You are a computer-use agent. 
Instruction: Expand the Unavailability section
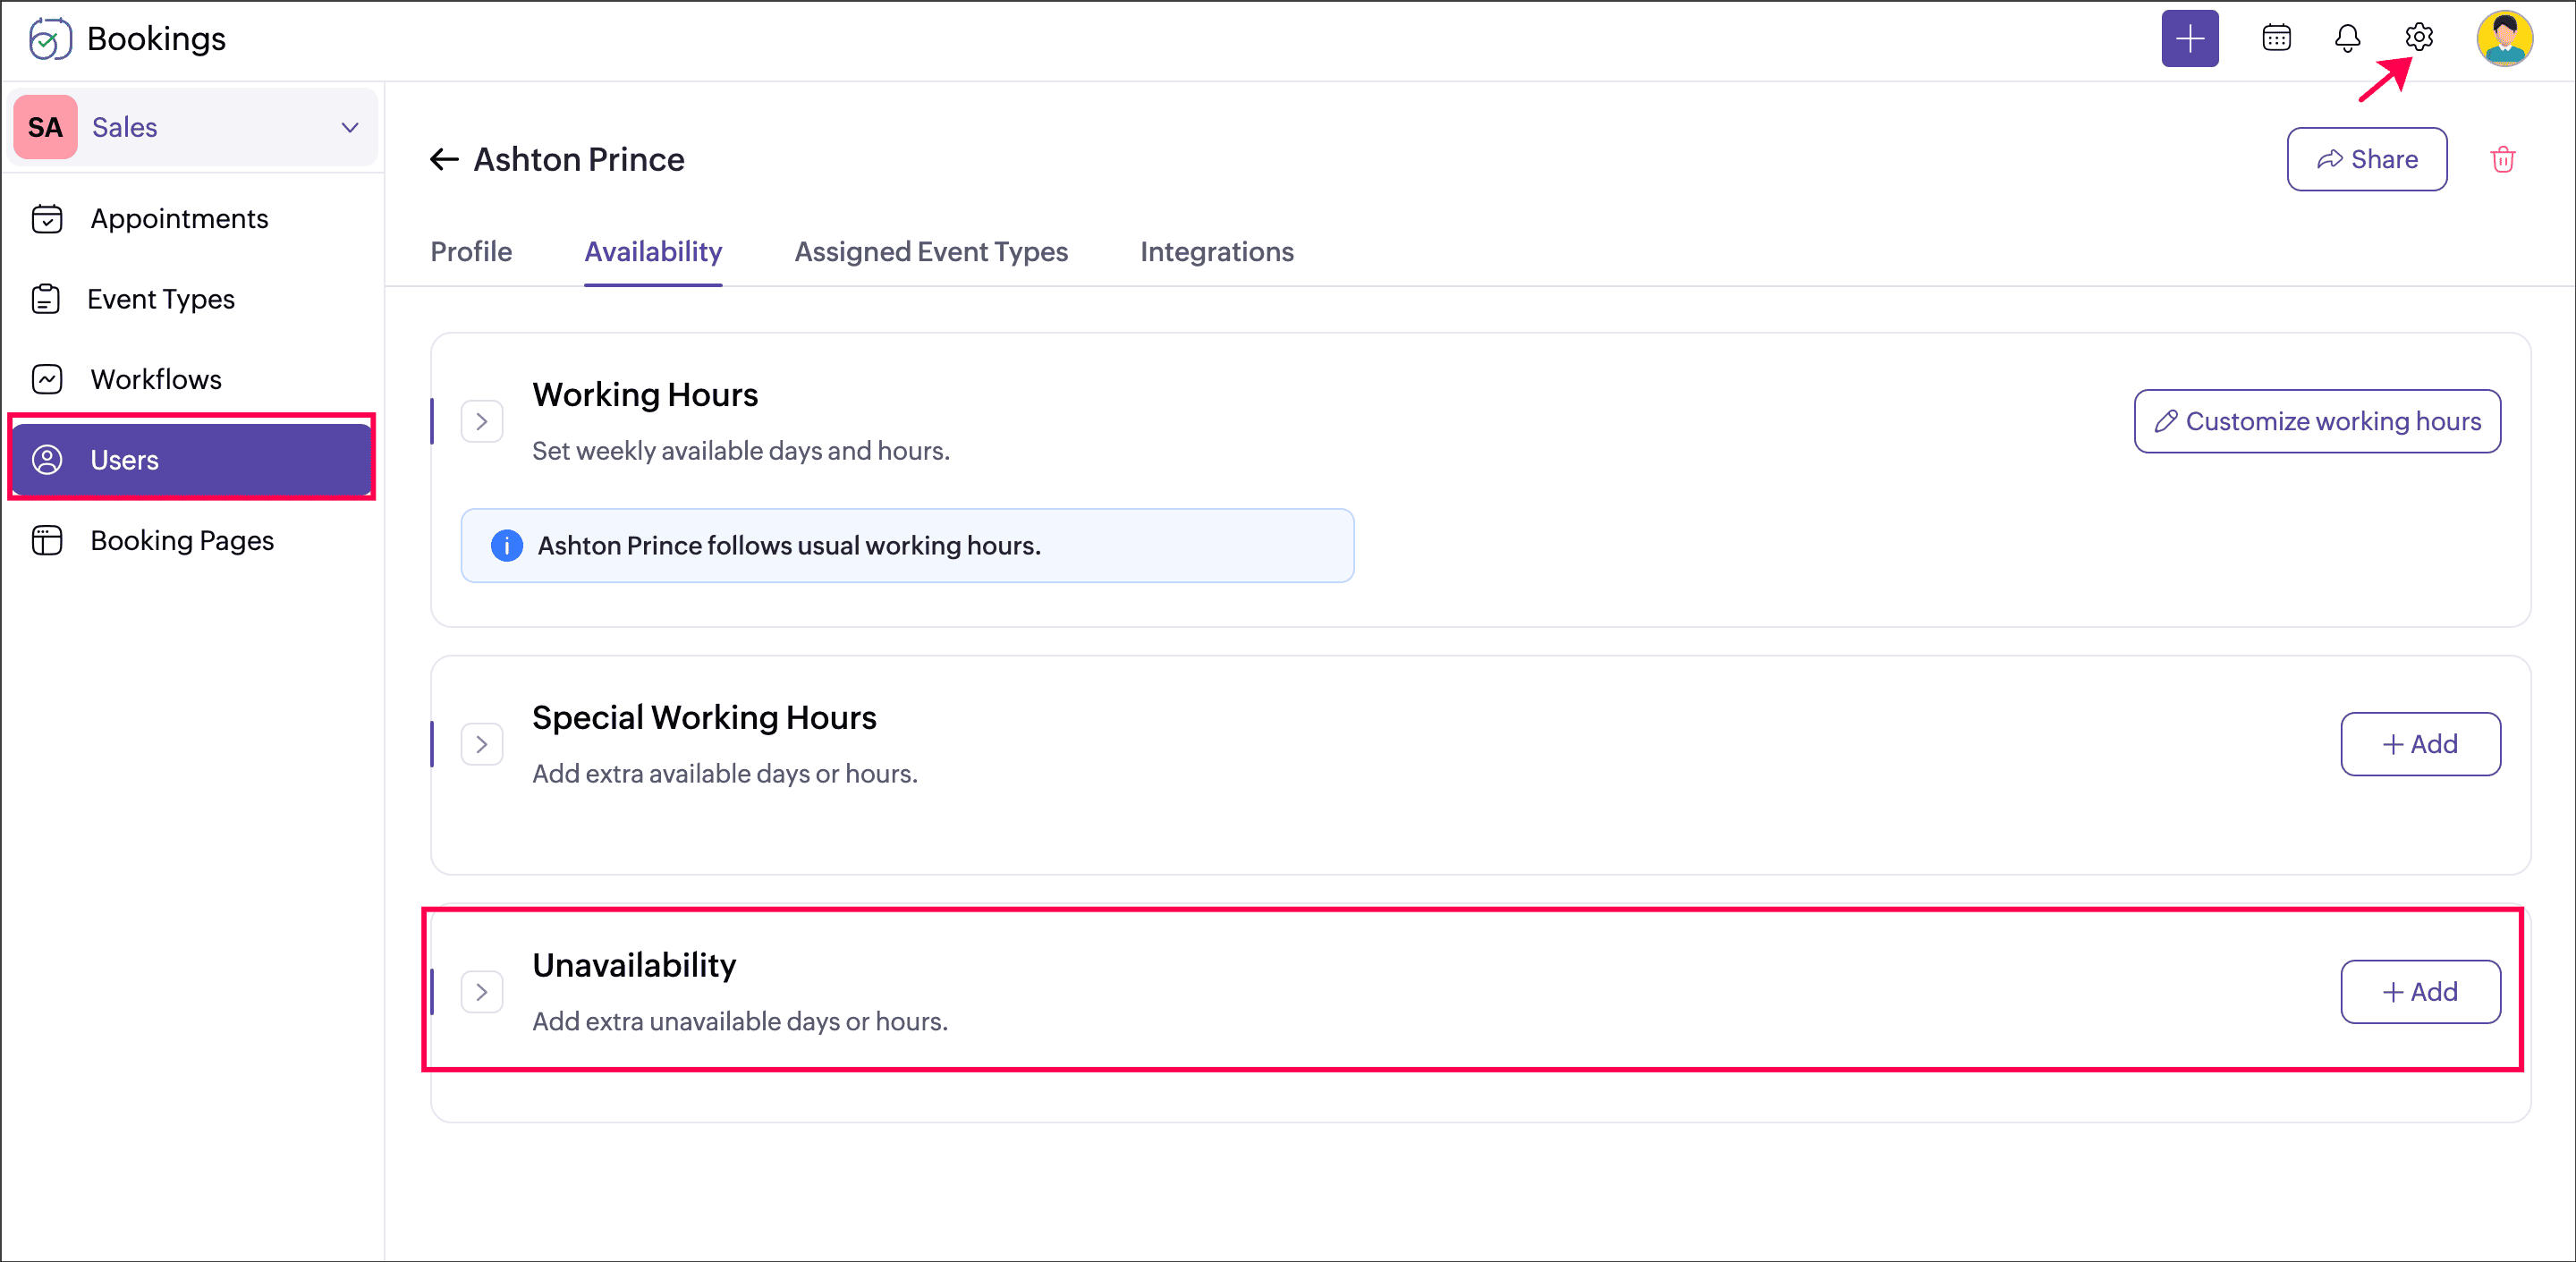(482, 992)
